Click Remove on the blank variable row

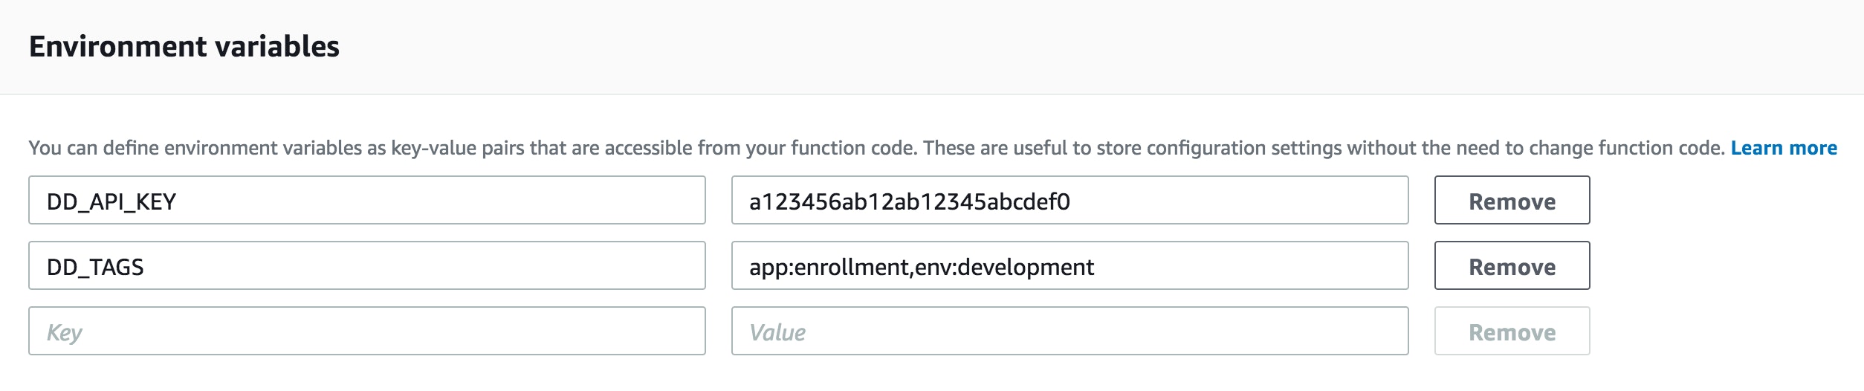click(1511, 331)
